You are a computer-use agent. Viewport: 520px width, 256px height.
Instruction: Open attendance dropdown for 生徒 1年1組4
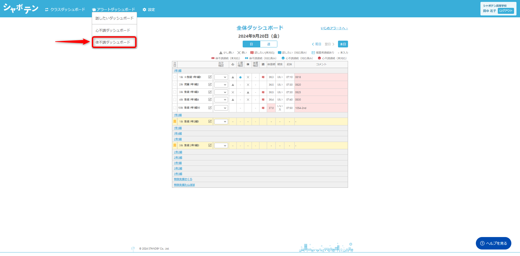click(221, 100)
